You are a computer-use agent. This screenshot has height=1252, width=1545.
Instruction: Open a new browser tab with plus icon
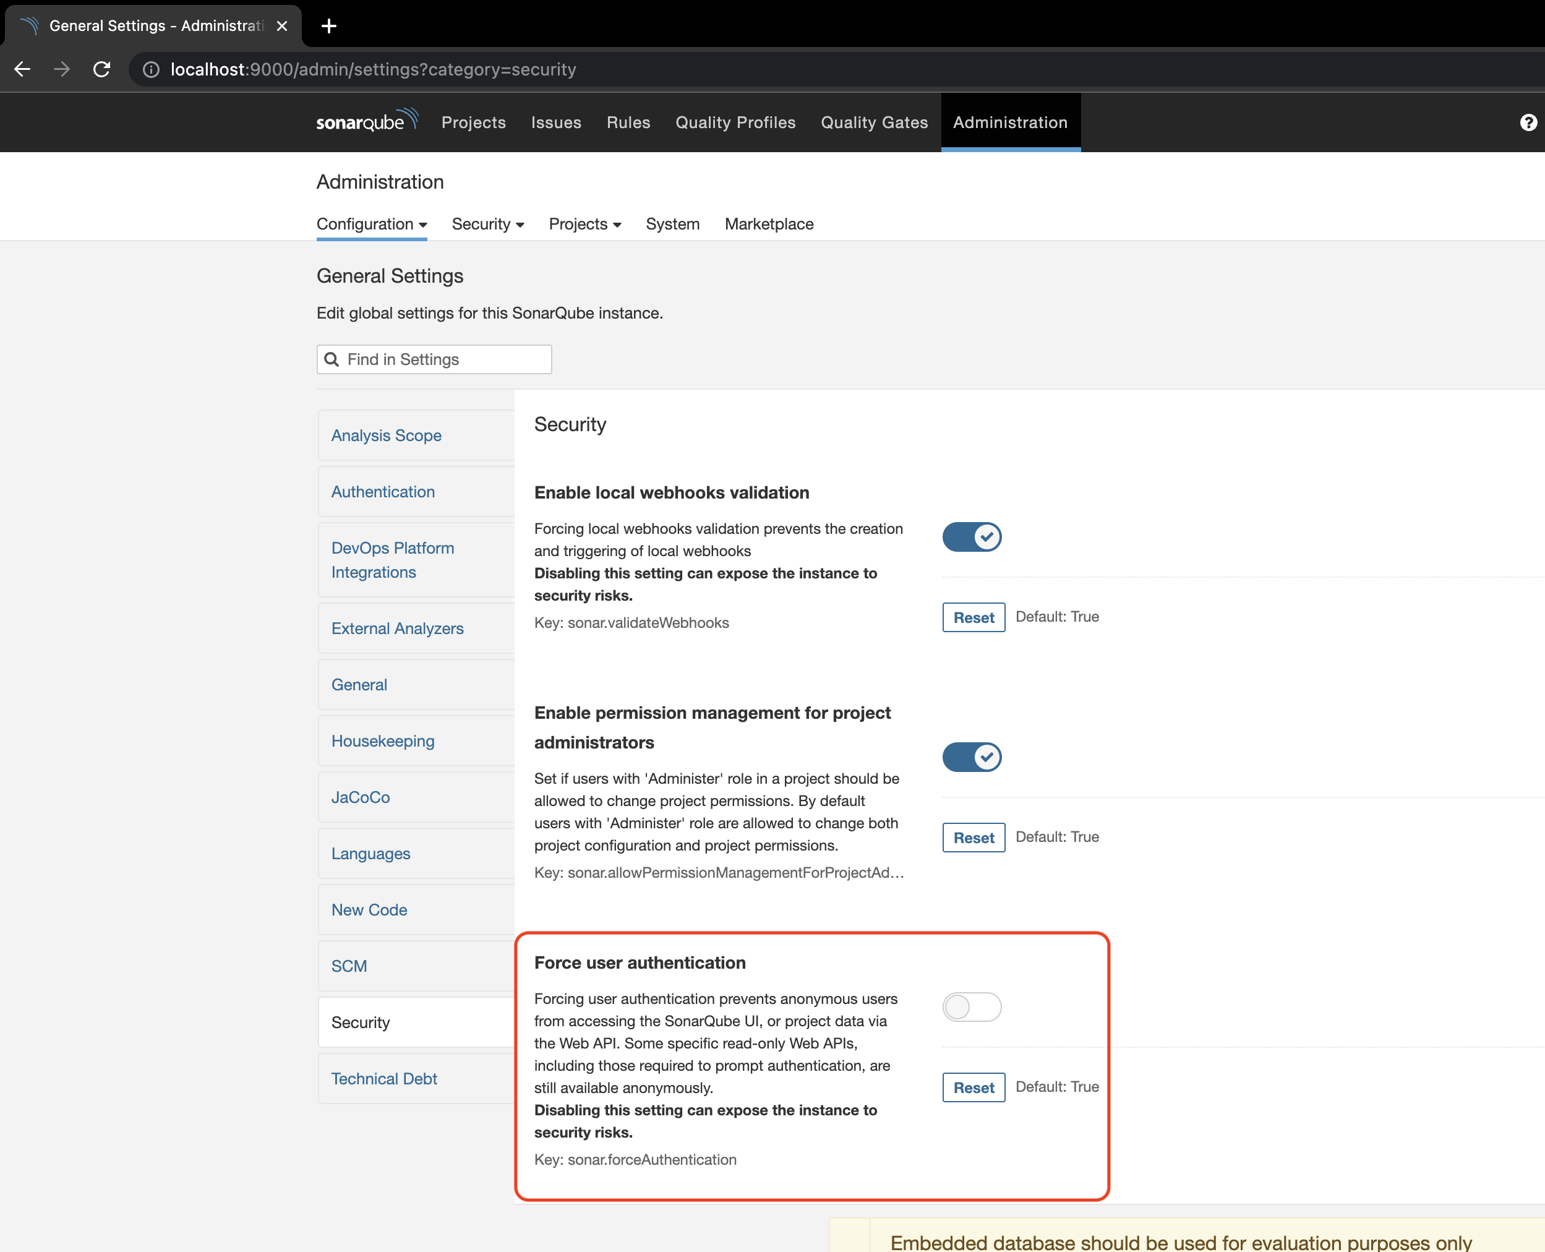(x=329, y=26)
